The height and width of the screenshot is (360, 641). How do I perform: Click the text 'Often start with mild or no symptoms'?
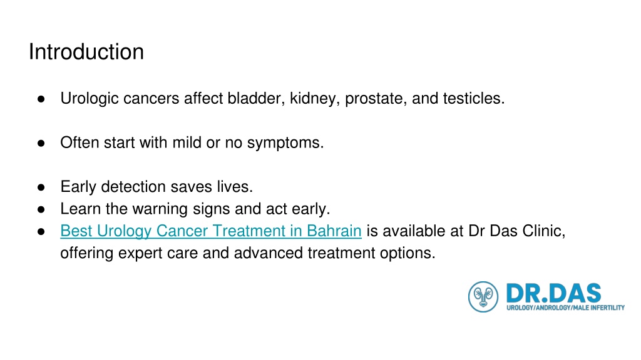point(192,143)
